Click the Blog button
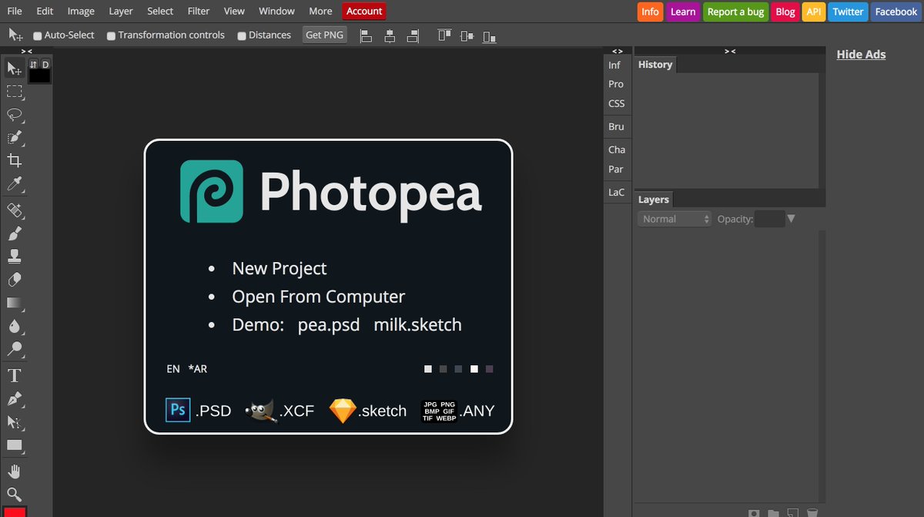The height and width of the screenshot is (517, 924). [785, 12]
